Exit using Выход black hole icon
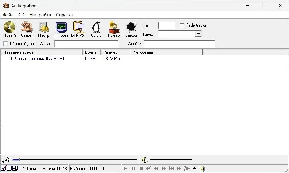 (131, 27)
